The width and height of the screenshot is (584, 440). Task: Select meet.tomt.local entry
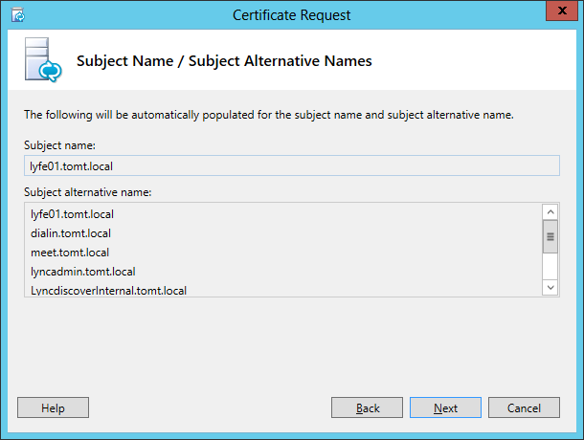[70, 253]
